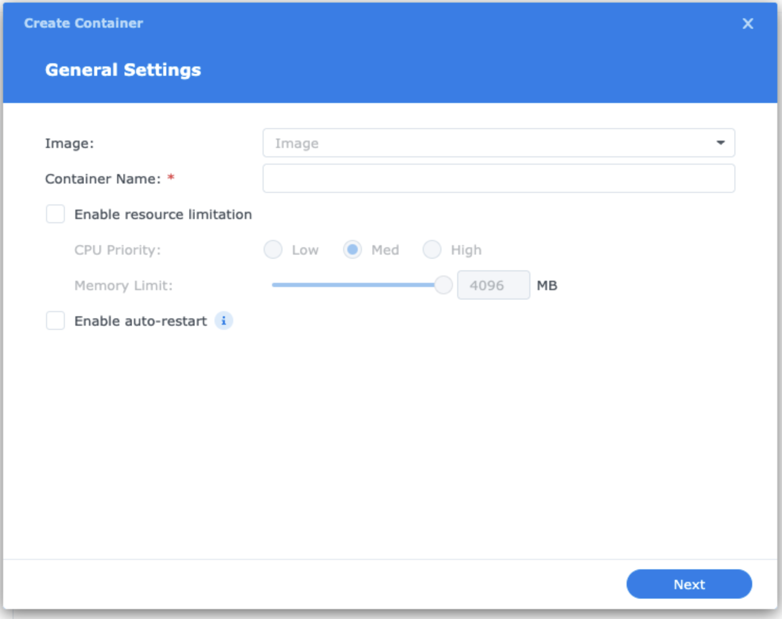Enable resource limitation checkbox

tap(55, 214)
